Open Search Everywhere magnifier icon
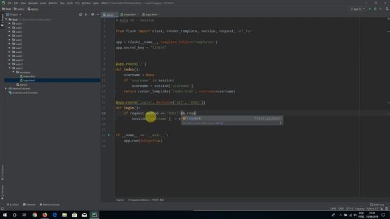The width and height of the screenshot is (390, 219). [387, 9]
